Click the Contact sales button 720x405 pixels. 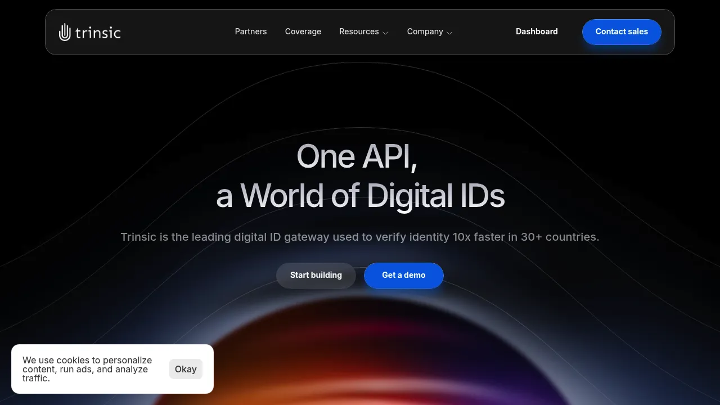[x=622, y=31]
